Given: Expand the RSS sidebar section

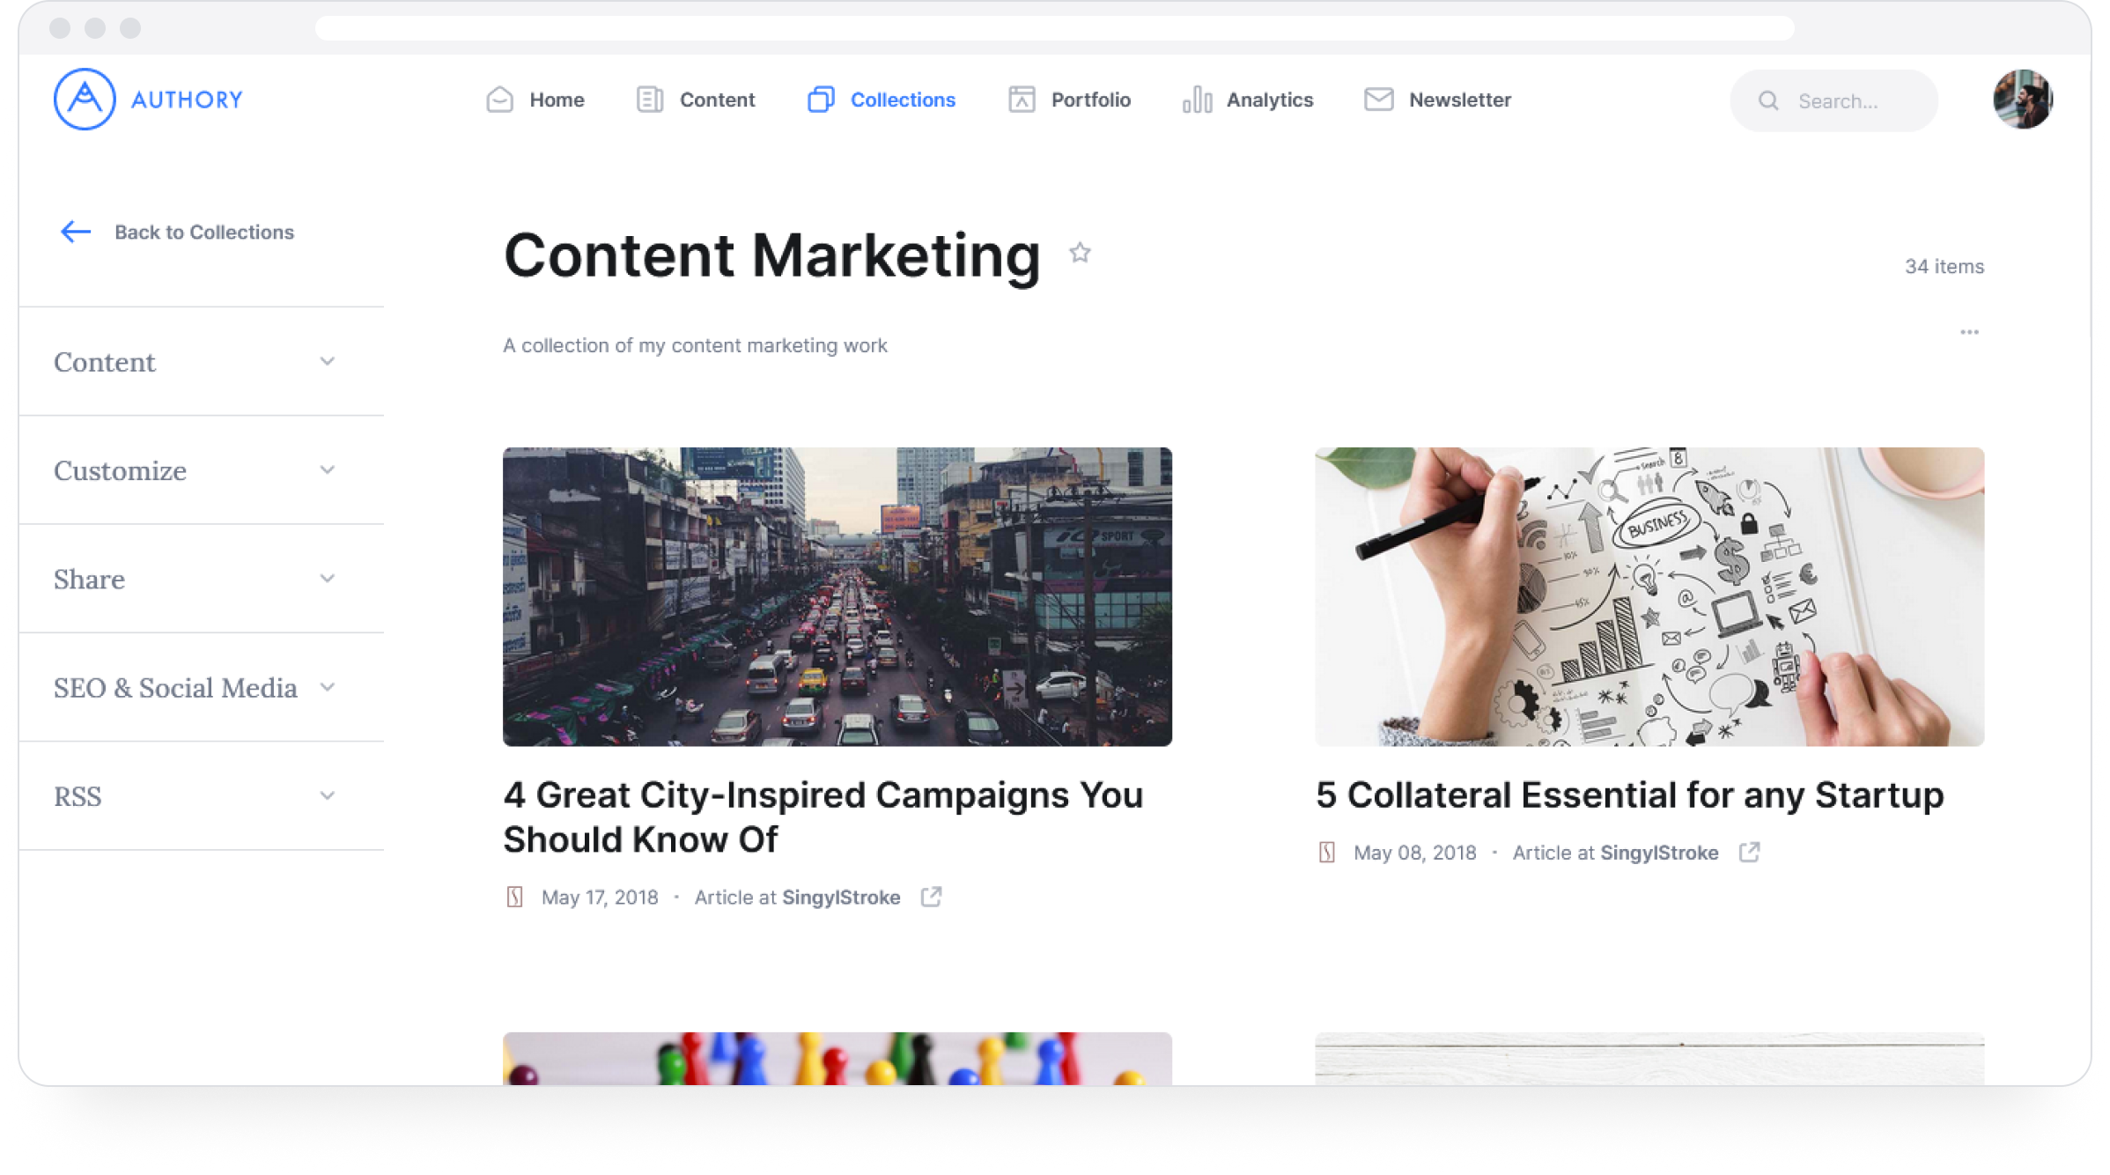Looking at the screenshot, I should [327, 796].
